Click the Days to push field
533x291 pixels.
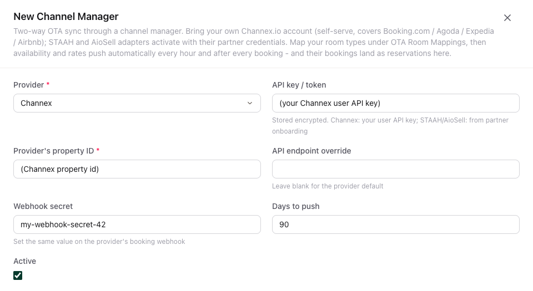pos(396,224)
